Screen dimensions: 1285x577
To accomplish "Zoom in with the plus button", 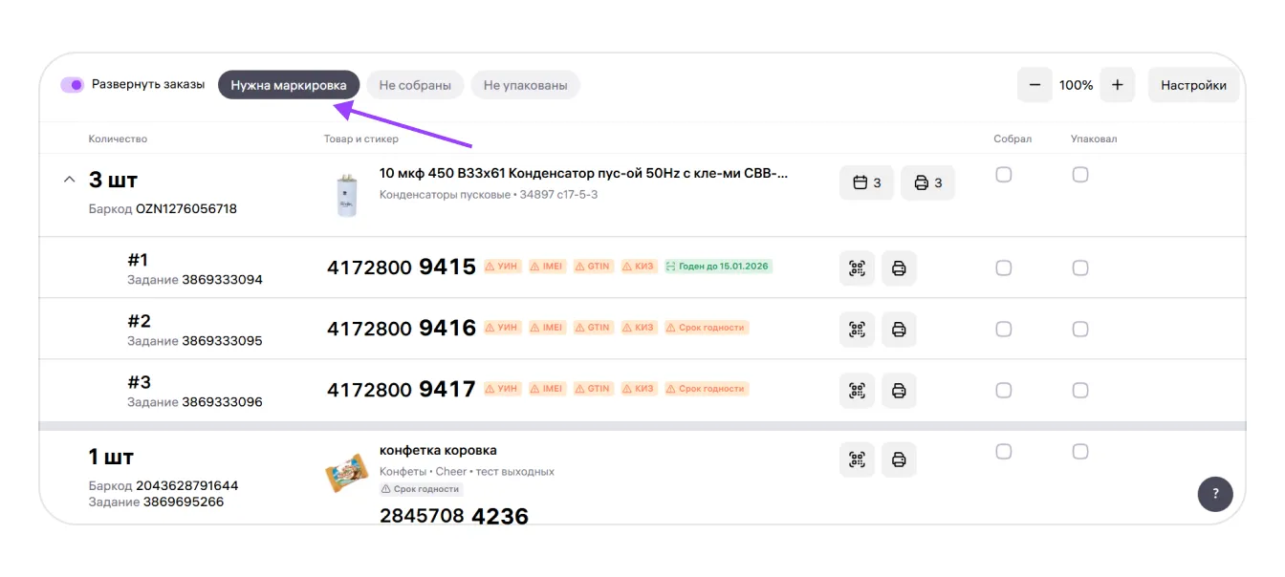I will point(1117,85).
